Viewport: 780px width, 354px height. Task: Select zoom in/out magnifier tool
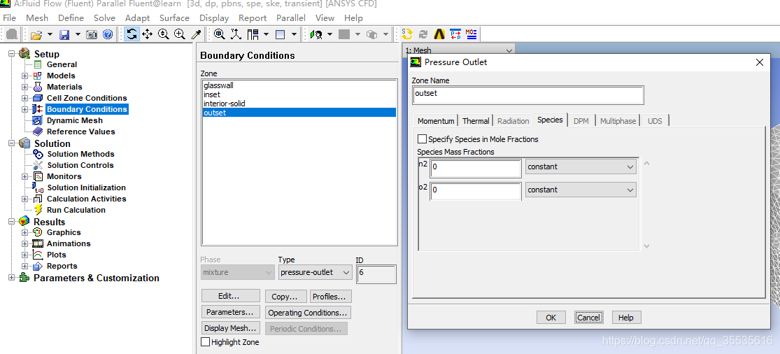click(x=163, y=34)
